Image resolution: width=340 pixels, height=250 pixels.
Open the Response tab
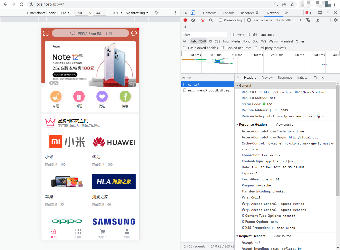[x=285, y=77]
